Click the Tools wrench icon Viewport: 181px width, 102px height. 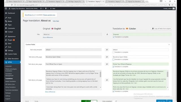6,47
